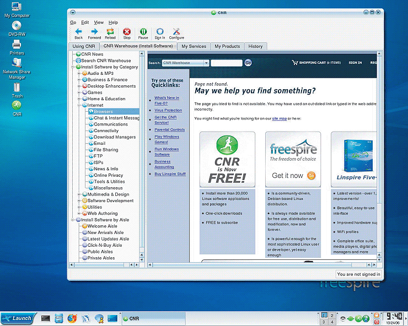Switch to virtual desktop 2
408x326 pixels.
tap(332, 316)
